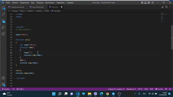Open the editor More Actions menu
The image size is (173, 97).
[x=170, y=7]
